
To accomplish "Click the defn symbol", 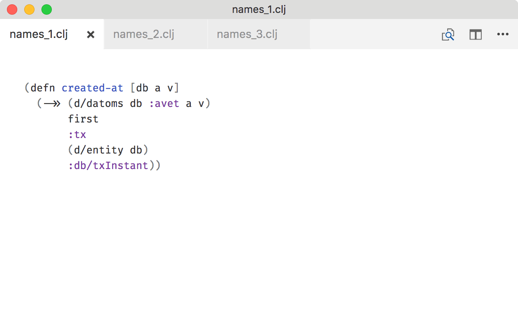I will 44,88.
